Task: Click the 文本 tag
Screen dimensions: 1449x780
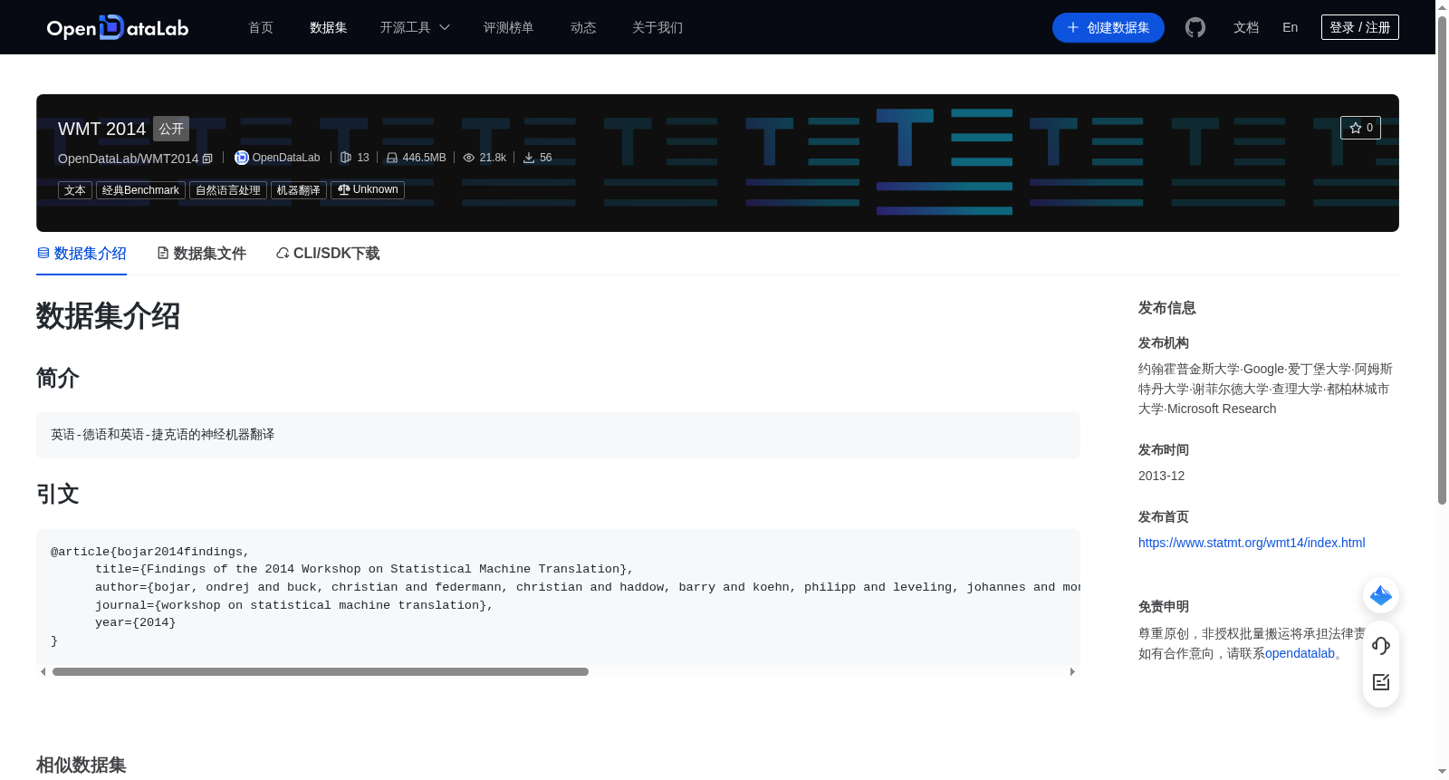Action: [75, 190]
